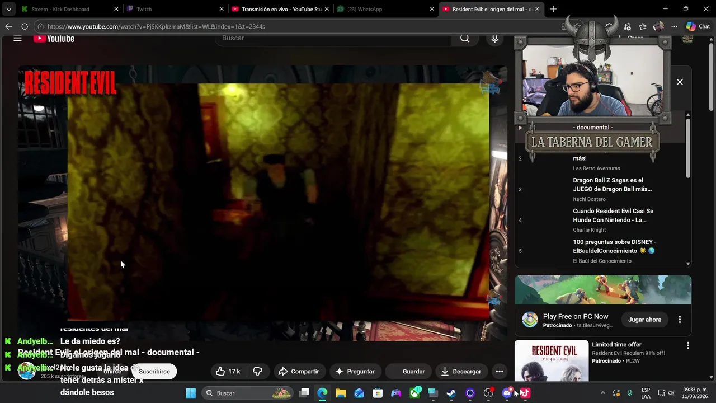The image size is (716, 403).
Task: Go back with the browser back arrow
Action: tap(8, 26)
